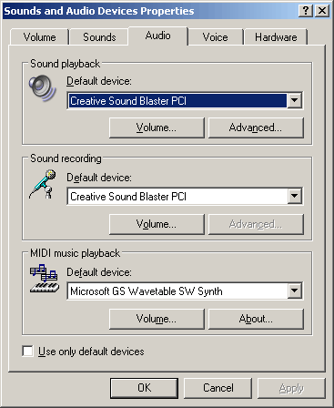
Task: Switch to the Volume tab
Action: coord(39,37)
